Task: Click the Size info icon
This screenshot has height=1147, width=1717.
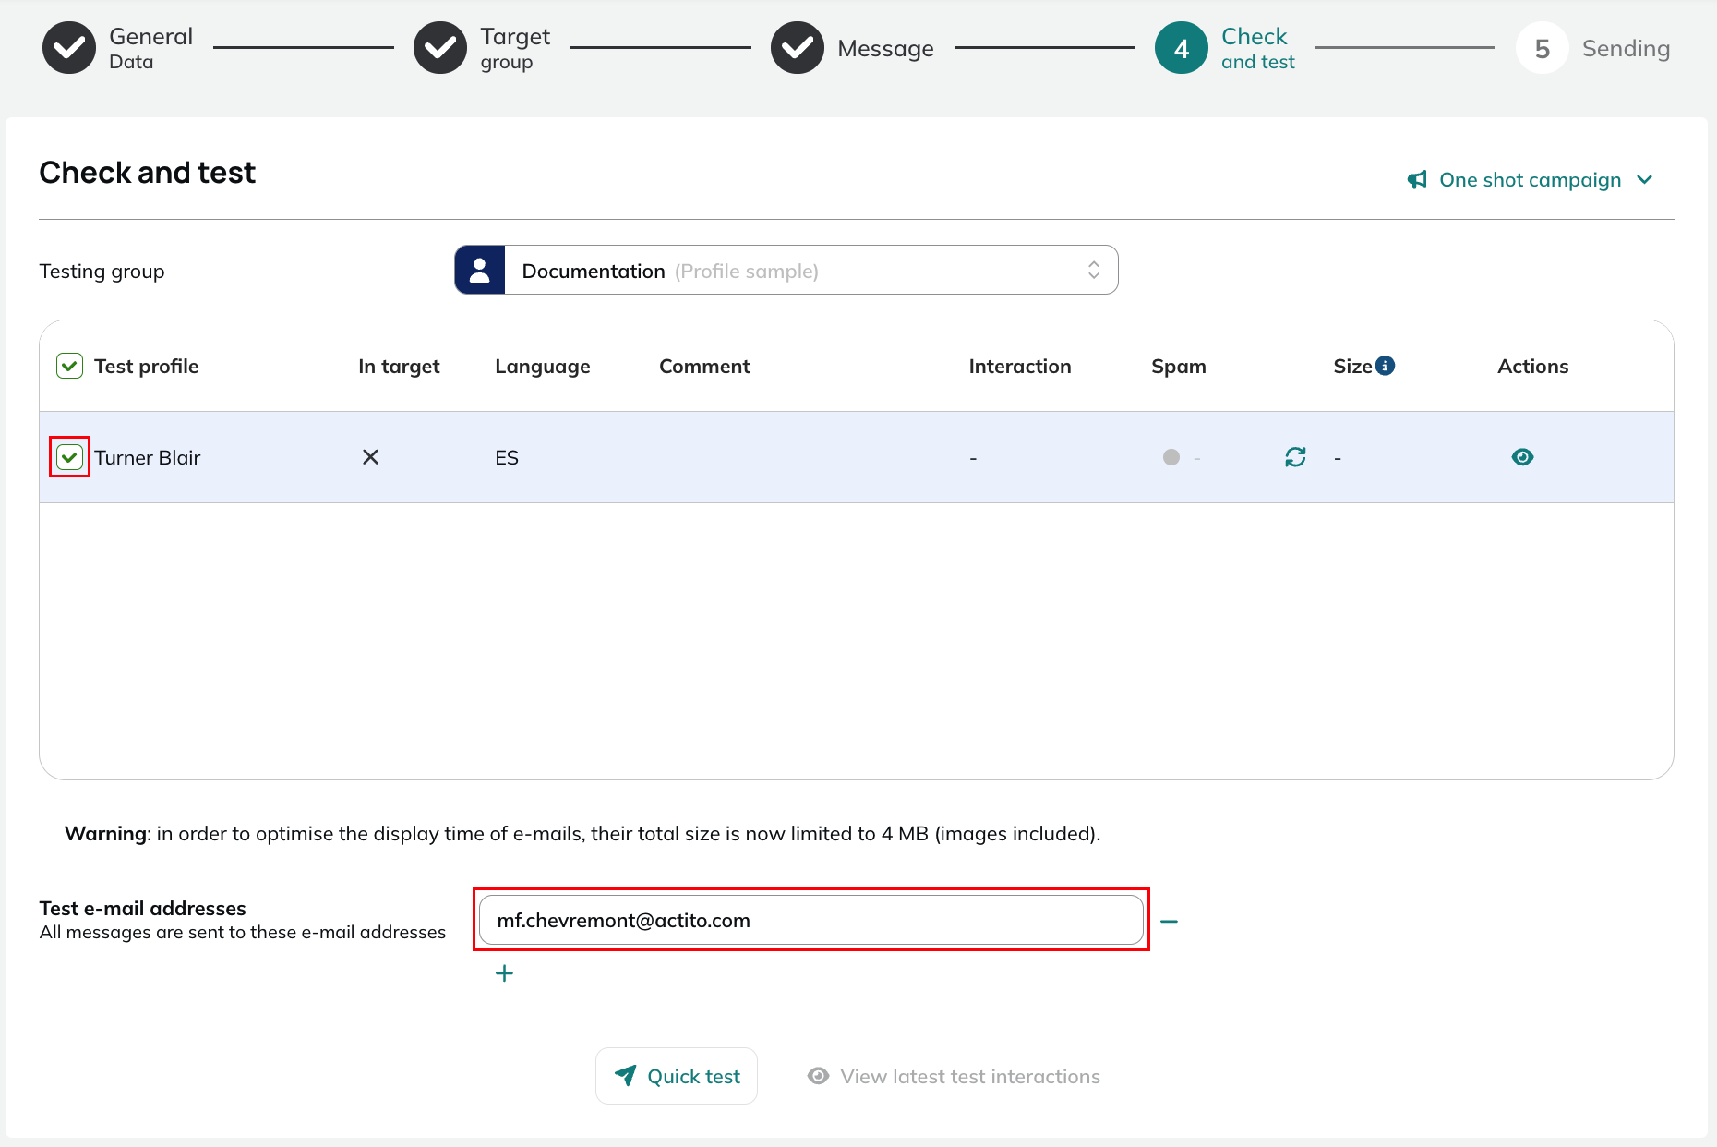Action: click(x=1386, y=366)
